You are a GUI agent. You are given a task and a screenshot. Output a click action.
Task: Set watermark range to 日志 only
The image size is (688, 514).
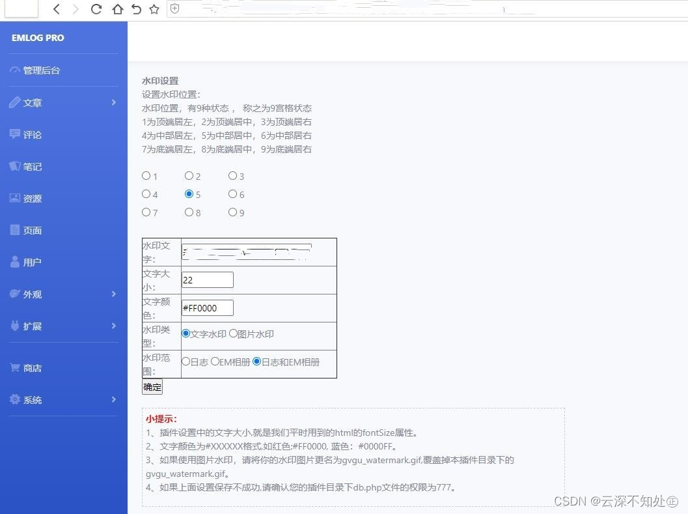tap(186, 362)
